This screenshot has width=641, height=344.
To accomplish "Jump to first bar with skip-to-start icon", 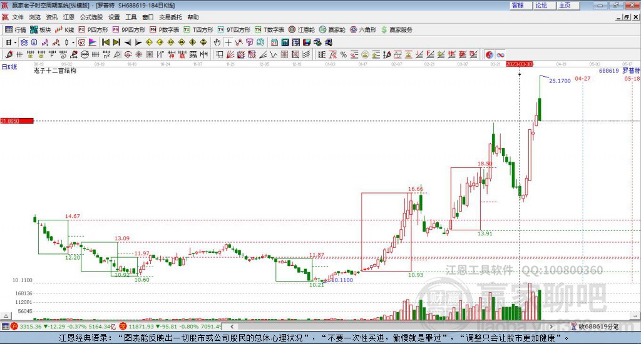I will (105, 42).
